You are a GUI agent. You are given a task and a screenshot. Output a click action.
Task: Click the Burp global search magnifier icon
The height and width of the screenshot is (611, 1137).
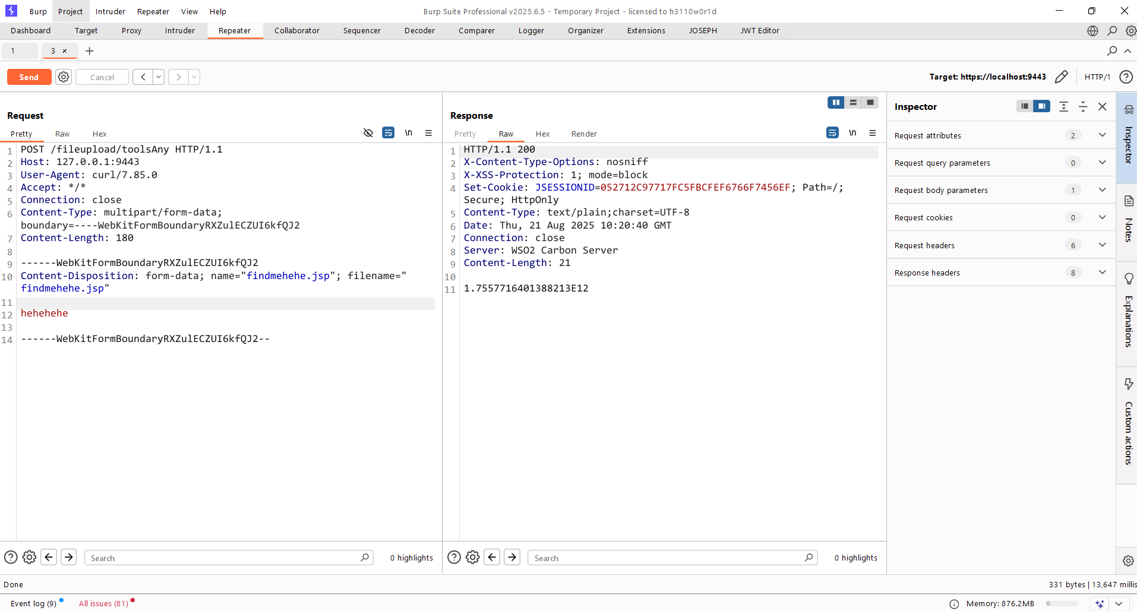click(1112, 31)
